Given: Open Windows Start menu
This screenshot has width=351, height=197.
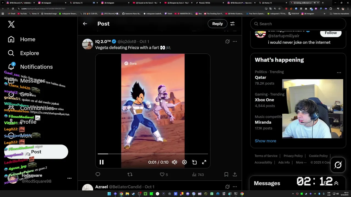Looking at the screenshot, I should [x=109, y=194].
